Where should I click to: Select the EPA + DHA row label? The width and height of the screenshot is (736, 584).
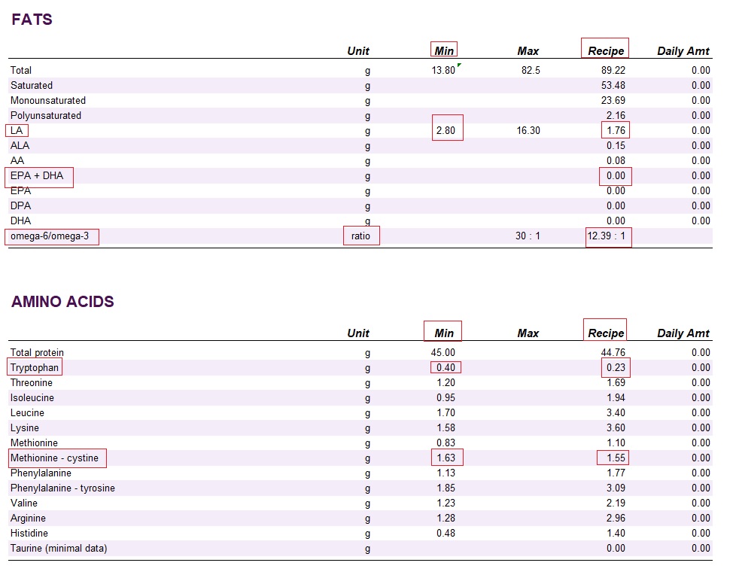point(38,175)
